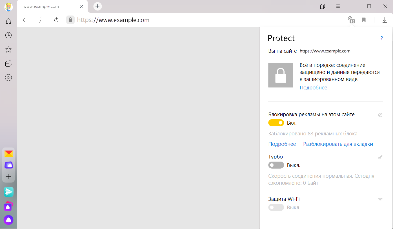This screenshot has width=393, height=229.
Task: Open Alice purple square icon in the sidebar
Action: (x=8, y=206)
